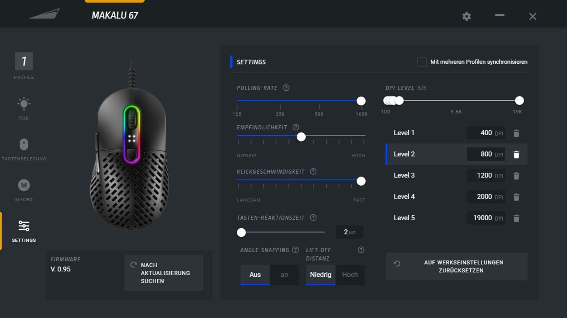The height and width of the screenshot is (318, 567).
Task: Click the Empfindlichkeit help icon
Action: tap(296, 127)
